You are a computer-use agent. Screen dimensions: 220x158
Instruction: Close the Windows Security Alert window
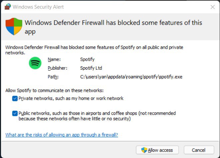point(213,7)
